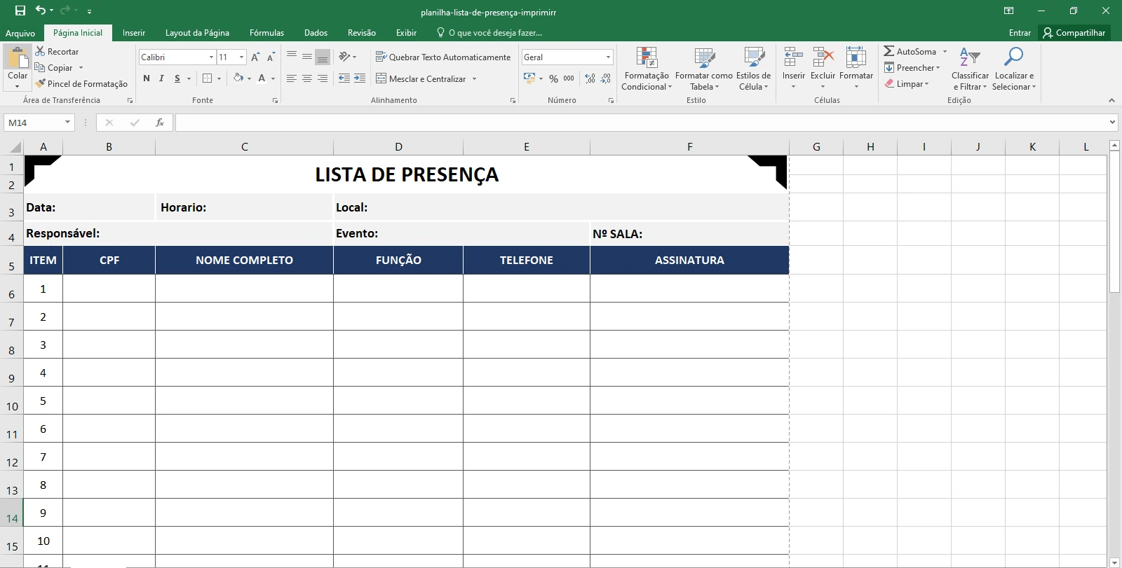Image resolution: width=1122 pixels, height=568 pixels.
Task: Expand the borders dropdown arrow
Action: [219, 78]
